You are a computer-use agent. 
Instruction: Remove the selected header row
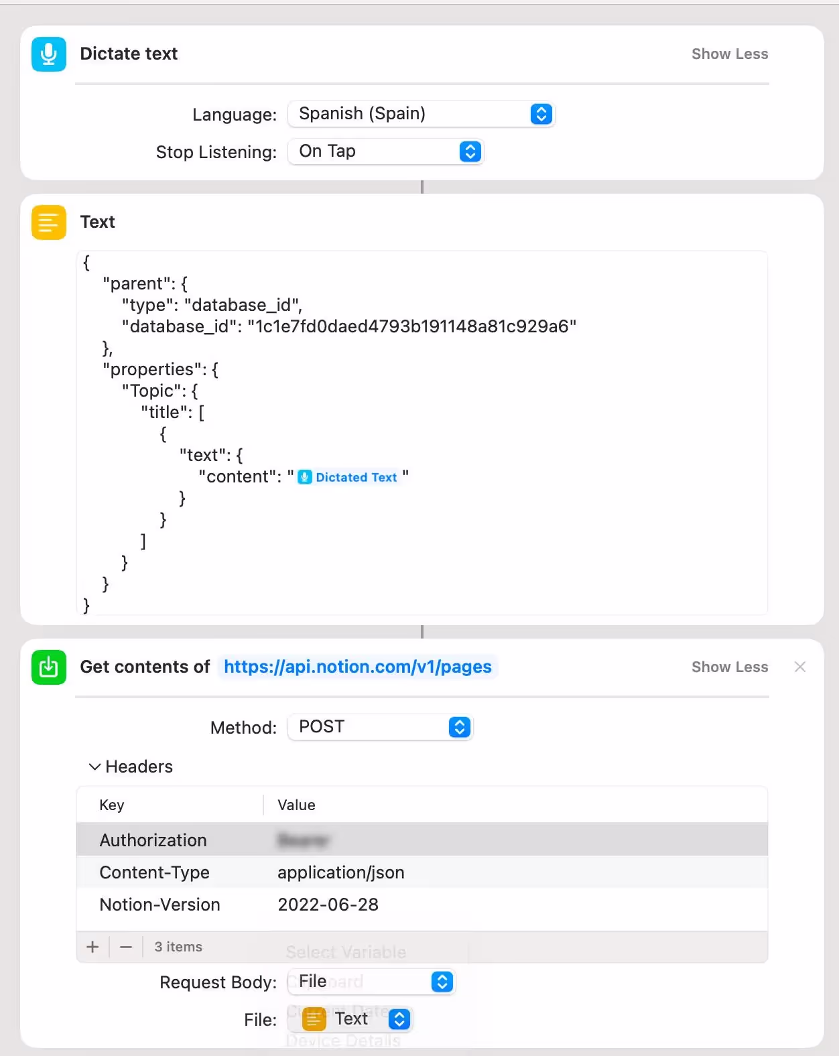click(126, 947)
